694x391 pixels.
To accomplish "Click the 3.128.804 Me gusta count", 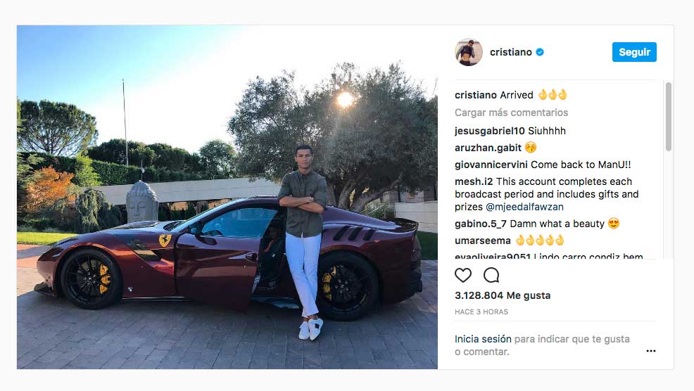I will click(x=503, y=295).
